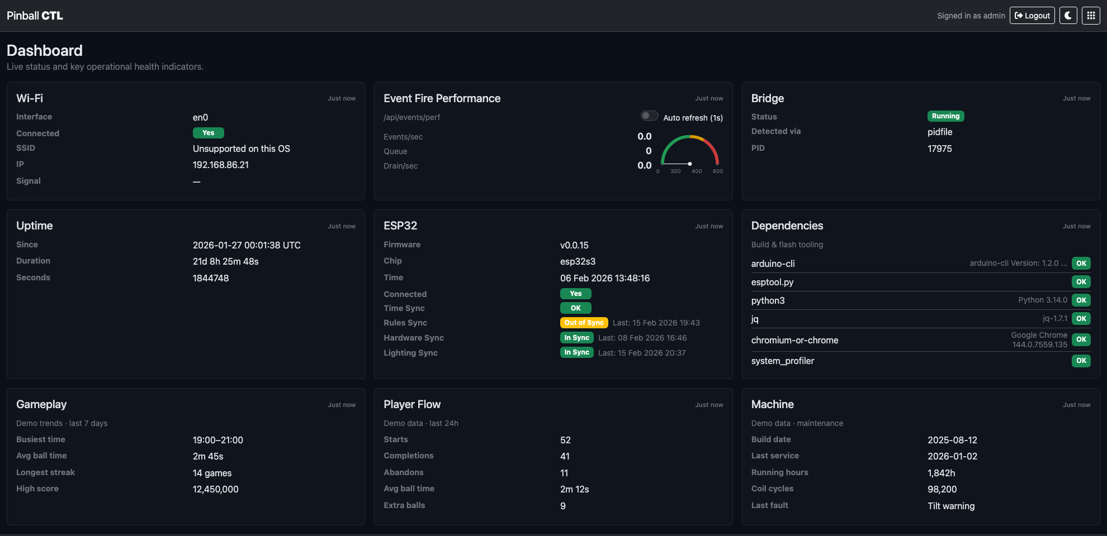
Task: Click the Running status badge on the Bridge card
Action: click(946, 116)
